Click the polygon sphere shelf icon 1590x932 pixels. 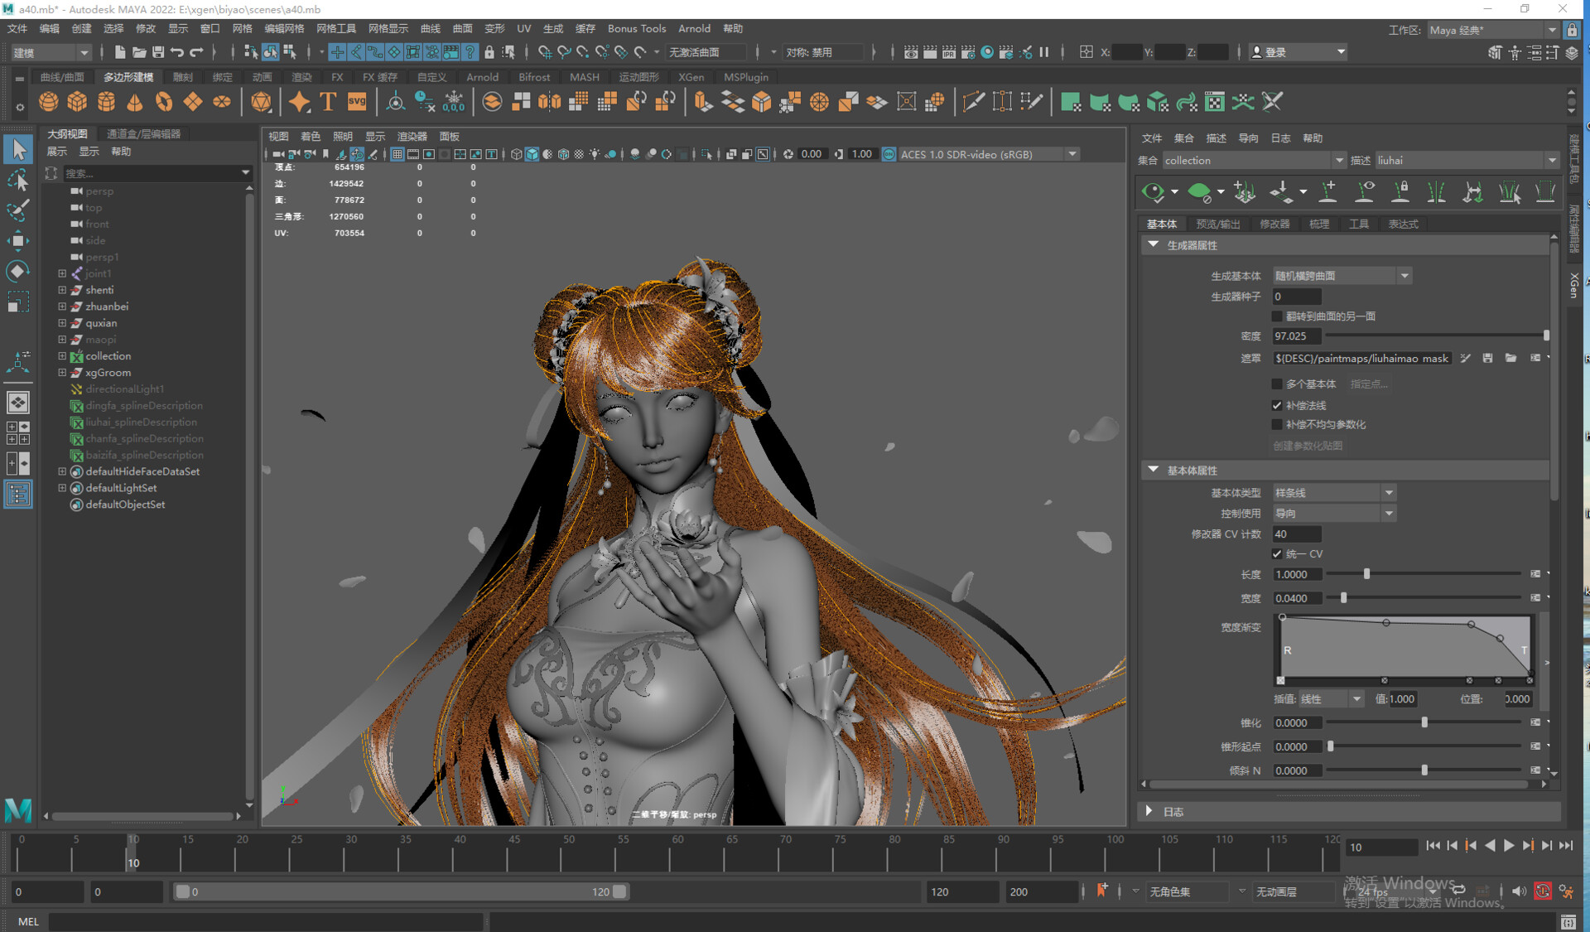coord(49,102)
